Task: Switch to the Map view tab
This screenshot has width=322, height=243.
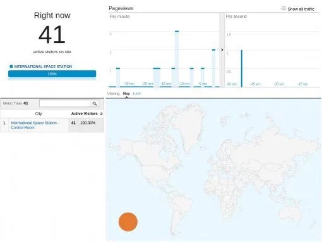Action: click(x=126, y=94)
